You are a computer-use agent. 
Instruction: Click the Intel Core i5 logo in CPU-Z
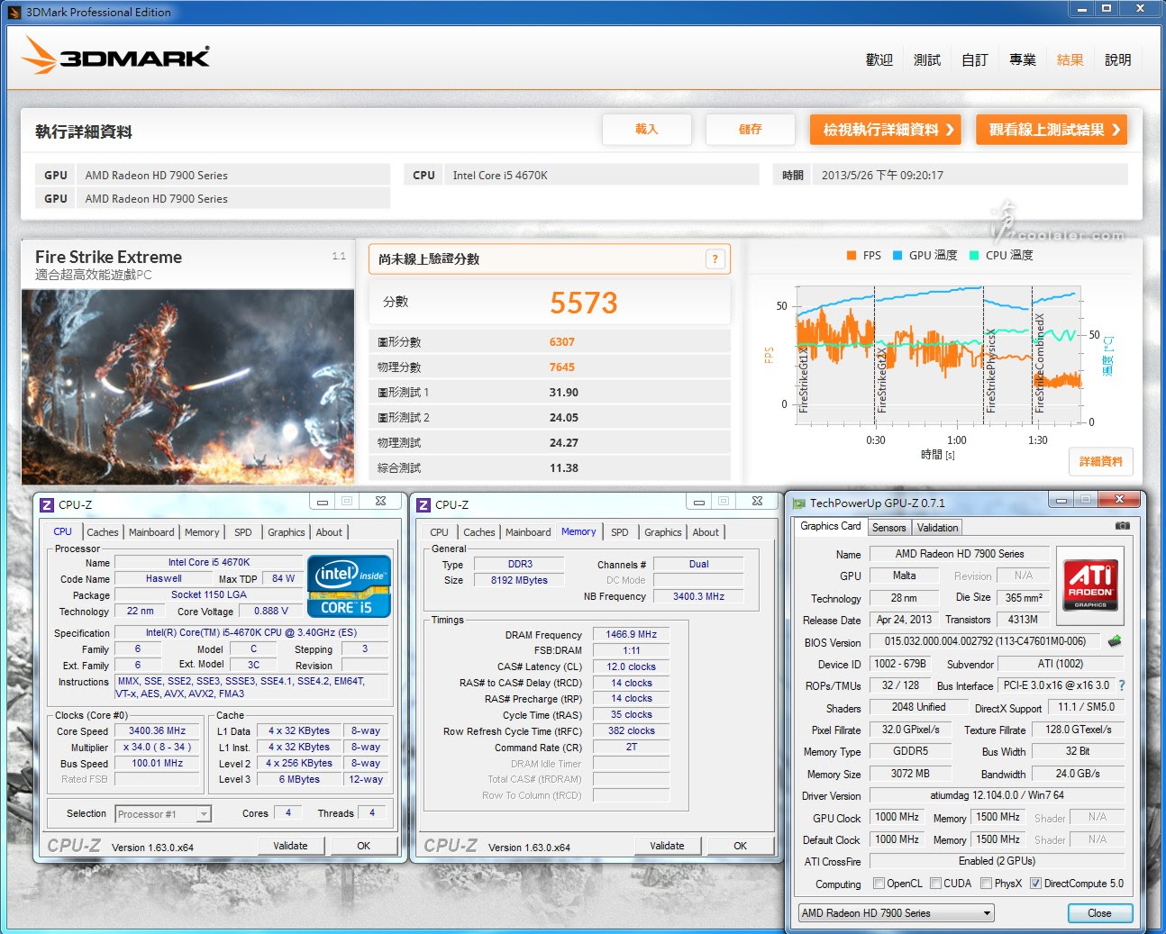pyautogui.click(x=349, y=586)
